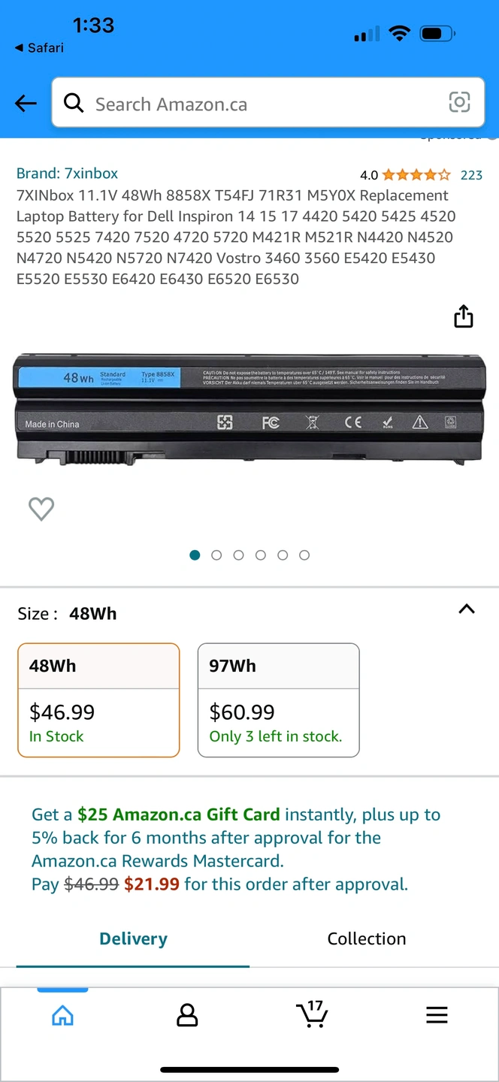Tap the back arrow icon

point(26,104)
